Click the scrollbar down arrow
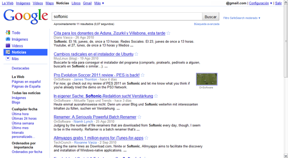The image size is (288, 158). tap(286, 156)
